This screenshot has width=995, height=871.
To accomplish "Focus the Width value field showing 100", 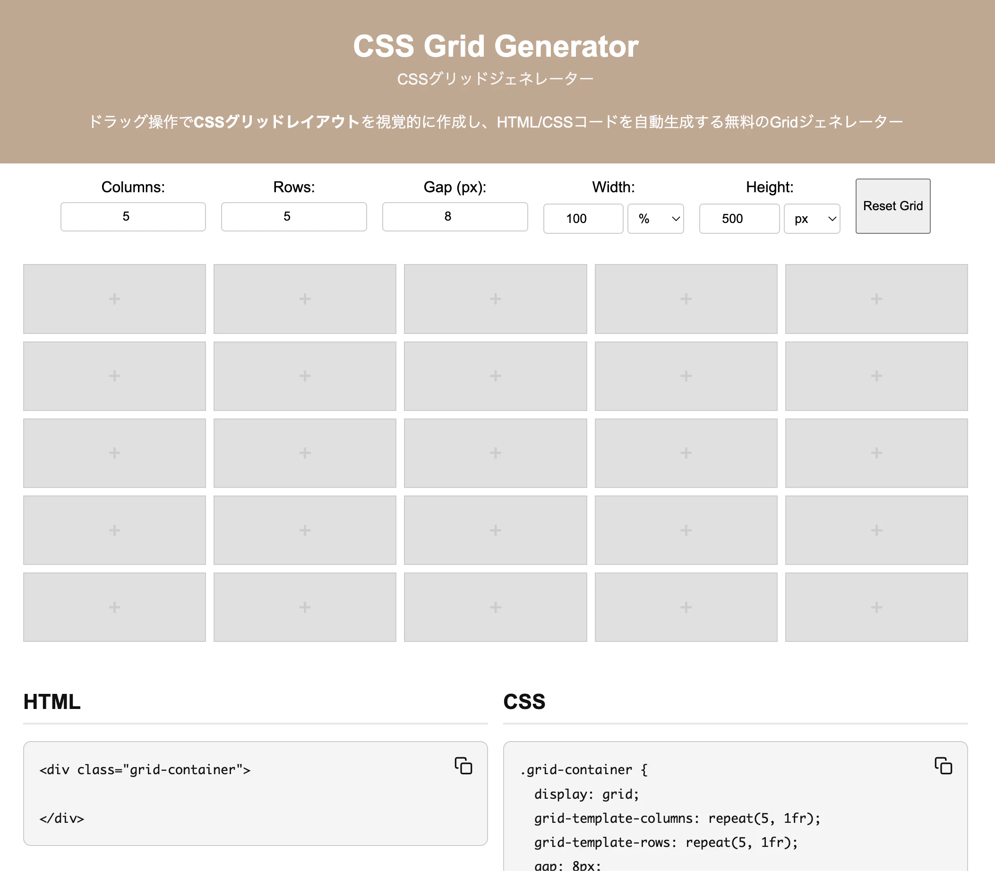I will click(x=583, y=219).
